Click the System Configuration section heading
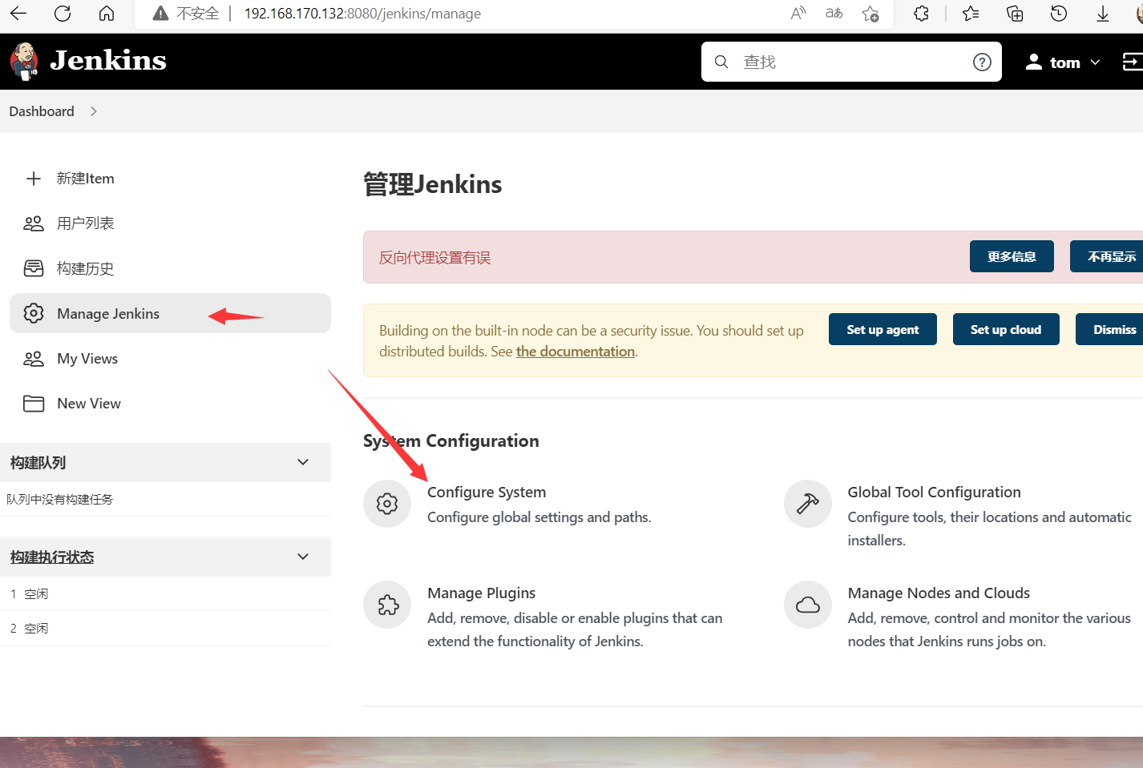Image resolution: width=1143 pixels, height=768 pixels. click(x=450, y=440)
